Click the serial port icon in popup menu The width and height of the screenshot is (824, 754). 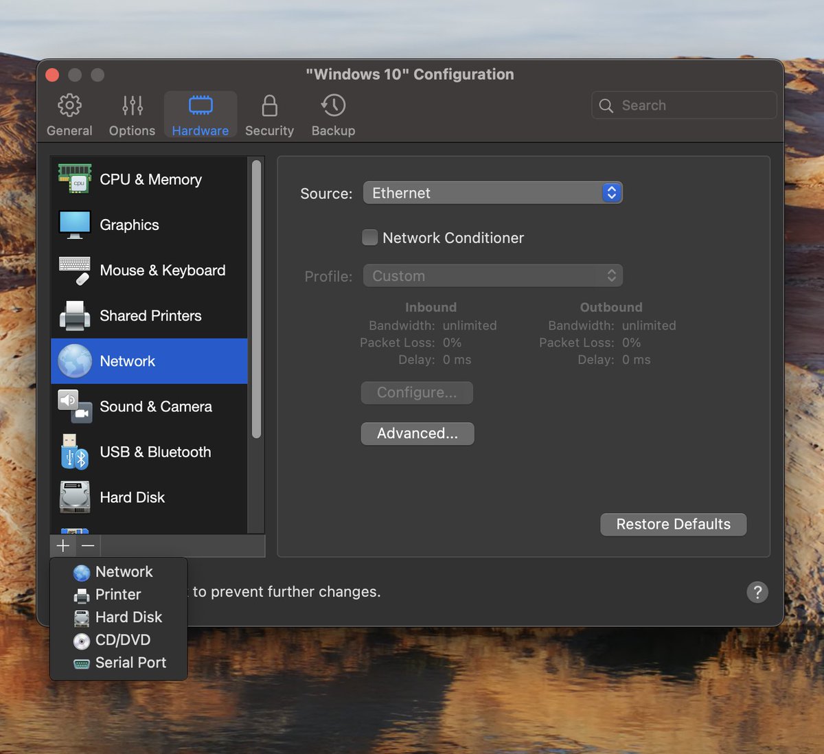(x=82, y=663)
